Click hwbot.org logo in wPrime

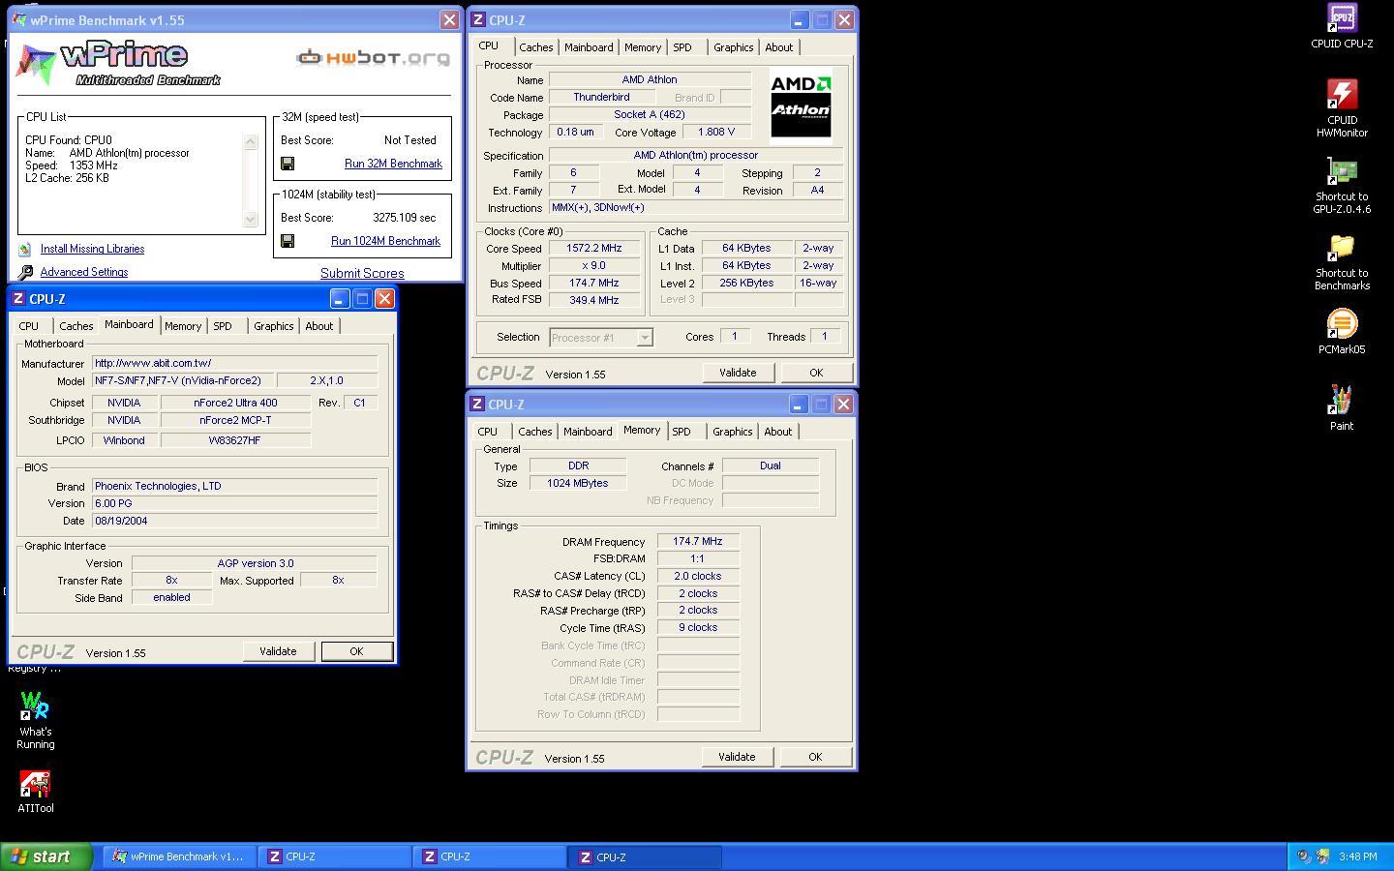click(373, 58)
